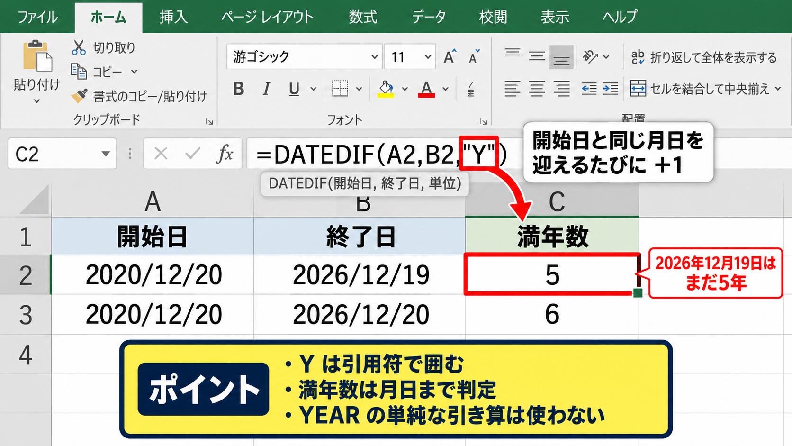Click the insert function fx button
The height and width of the screenshot is (446, 792).
tap(225, 154)
